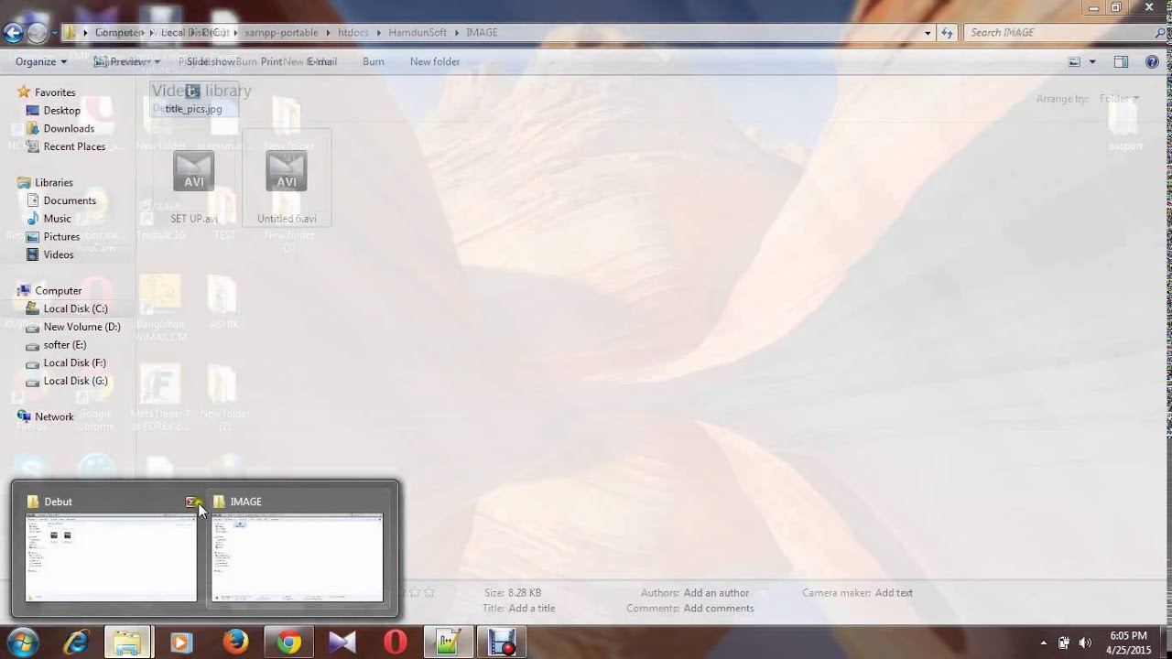Expand the breadcrumb arrow after htdocs
The height and width of the screenshot is (659, 1172).
point(379,32)
